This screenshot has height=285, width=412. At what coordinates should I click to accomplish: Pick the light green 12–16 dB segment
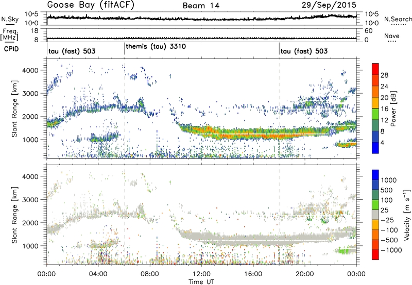pos(375,114)
